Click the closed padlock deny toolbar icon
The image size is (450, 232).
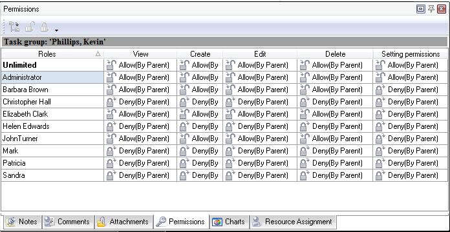pyautogui.click(x=44, y=27)
